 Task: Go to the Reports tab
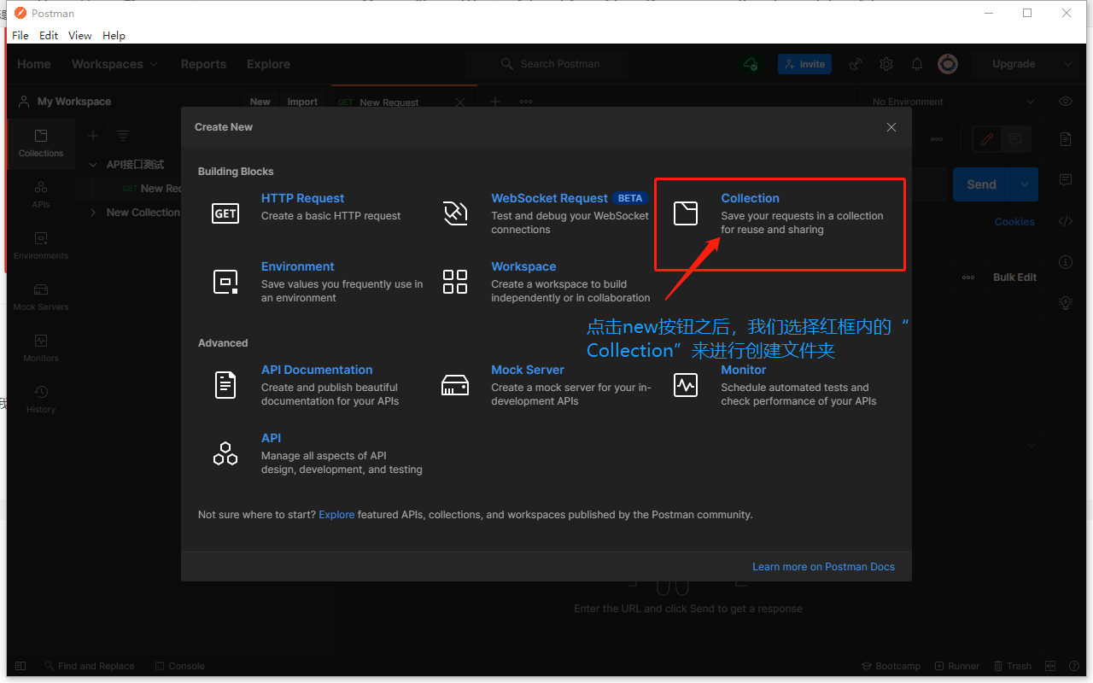[203, 64]
